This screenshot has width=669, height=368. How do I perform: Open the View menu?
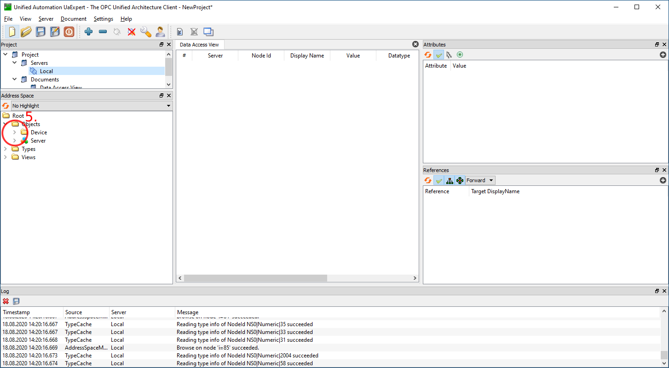coord(25,19)
